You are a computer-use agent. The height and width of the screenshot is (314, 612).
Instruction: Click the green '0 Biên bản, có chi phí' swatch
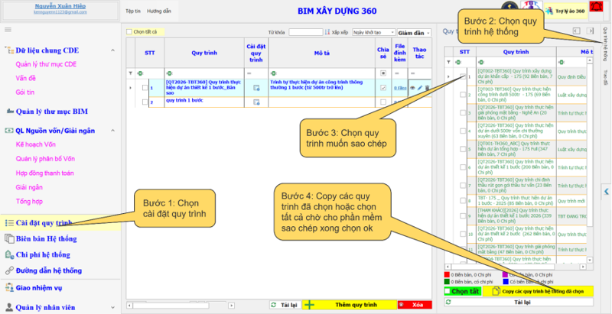[447, 282]
